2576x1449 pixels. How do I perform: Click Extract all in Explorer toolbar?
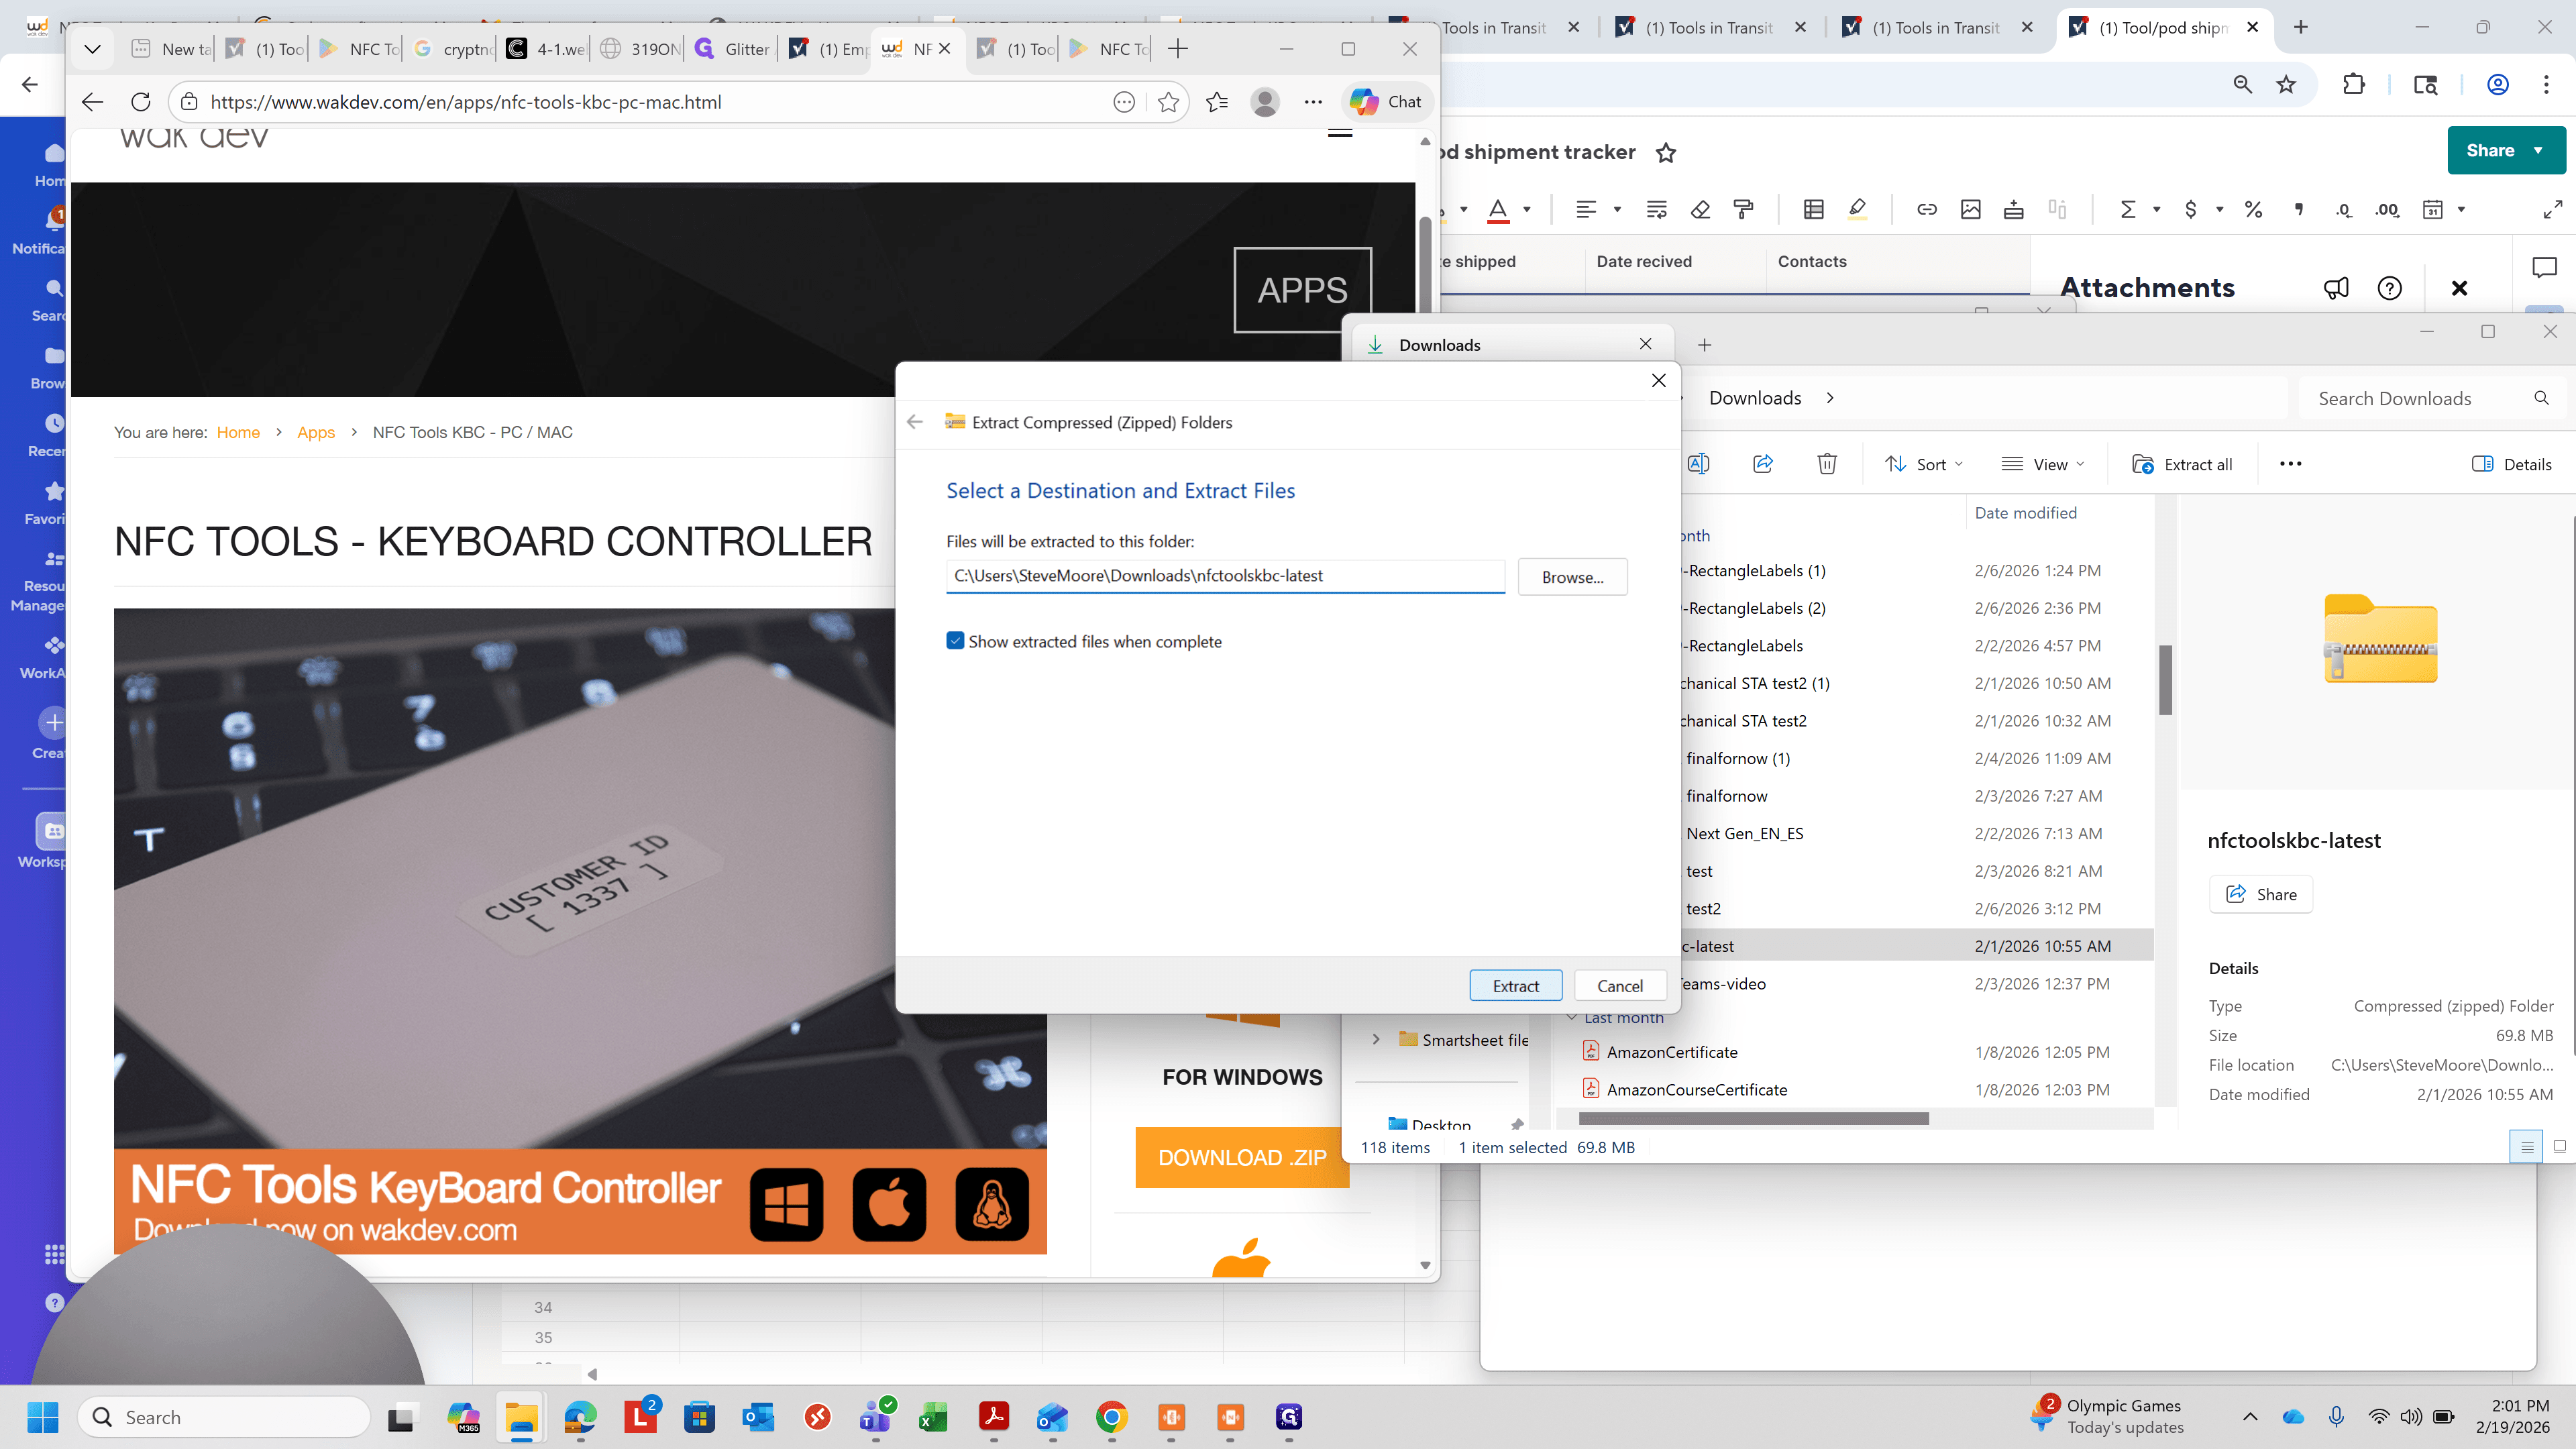(2182, 464)
